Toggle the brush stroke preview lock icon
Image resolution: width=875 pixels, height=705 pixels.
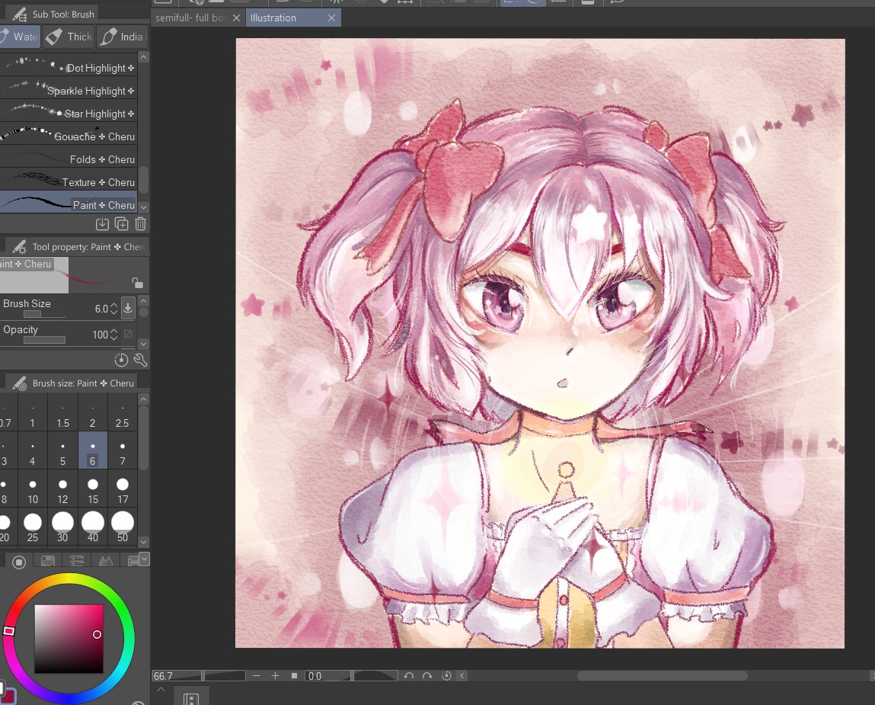138,283
